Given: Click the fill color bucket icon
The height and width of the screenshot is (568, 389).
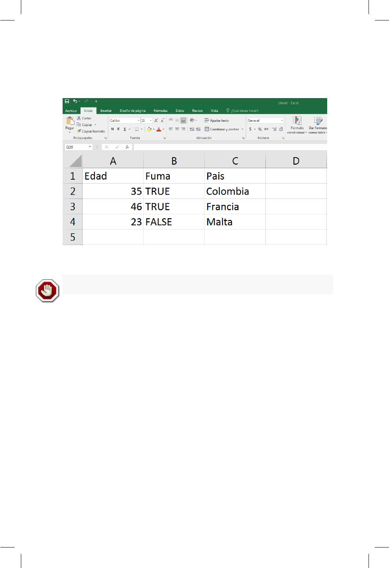Looking at the screenshot, I should click(149, 129).
